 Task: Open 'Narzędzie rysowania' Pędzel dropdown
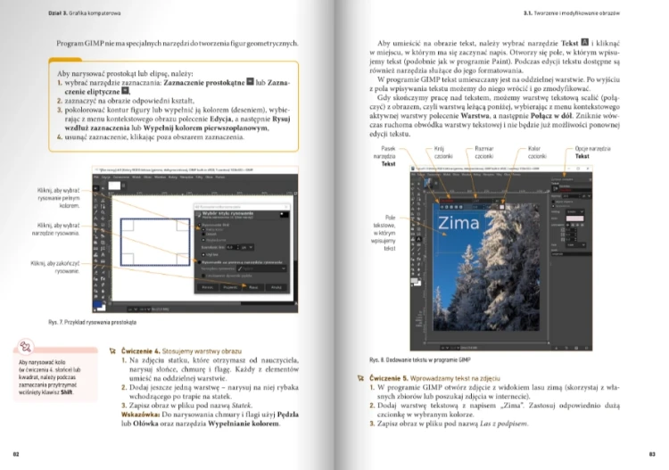[261, 268]
